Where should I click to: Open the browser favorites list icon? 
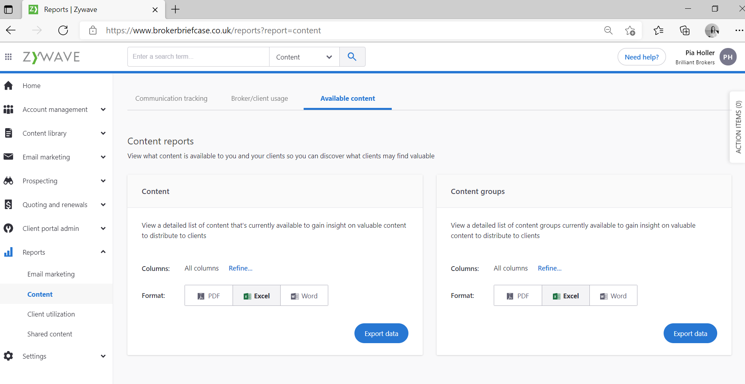tap(658, 30)
